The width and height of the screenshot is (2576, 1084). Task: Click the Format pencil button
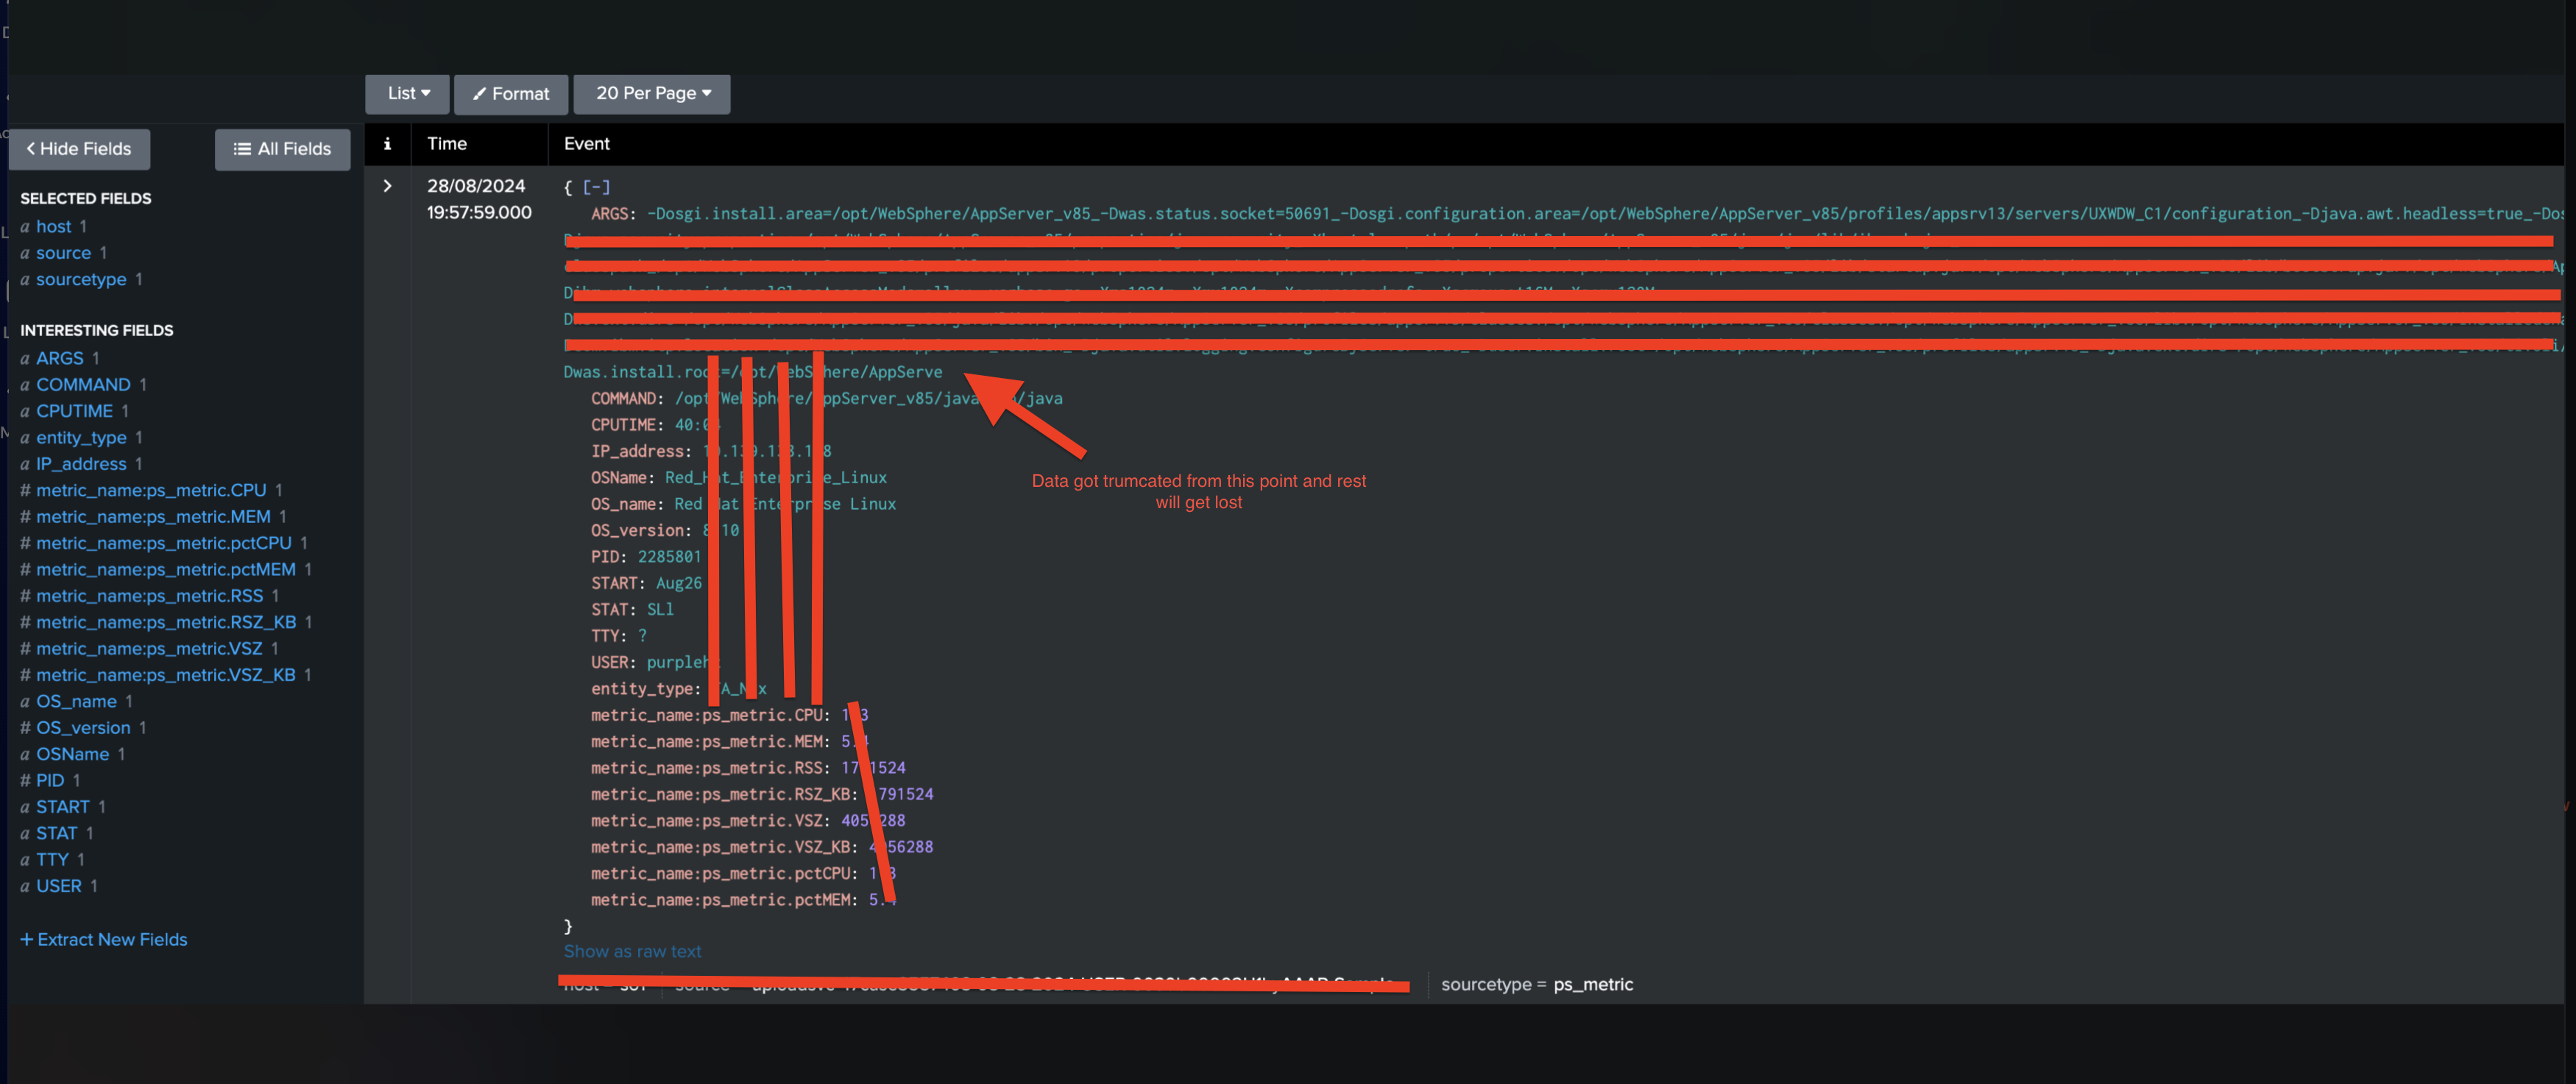[511, 94]
